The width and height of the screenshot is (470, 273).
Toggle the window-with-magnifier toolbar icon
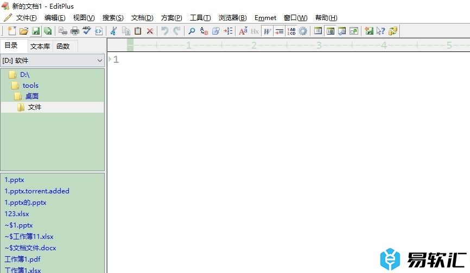pyautogui.click(x=342, y=31)
